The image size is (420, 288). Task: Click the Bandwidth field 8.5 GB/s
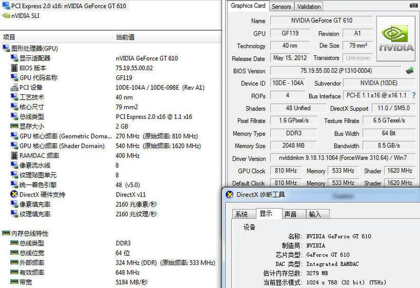point(389,145)
